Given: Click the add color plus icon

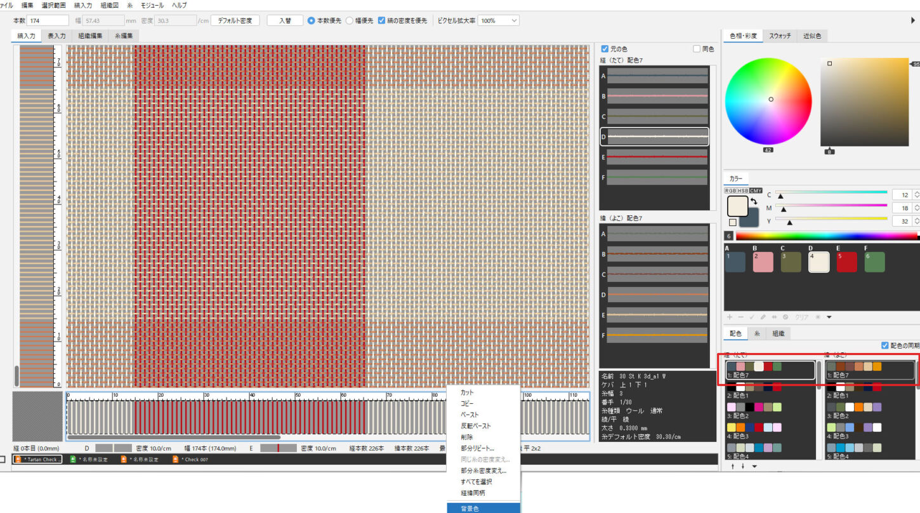Looking at the screenshot, I should click(730, 317).
